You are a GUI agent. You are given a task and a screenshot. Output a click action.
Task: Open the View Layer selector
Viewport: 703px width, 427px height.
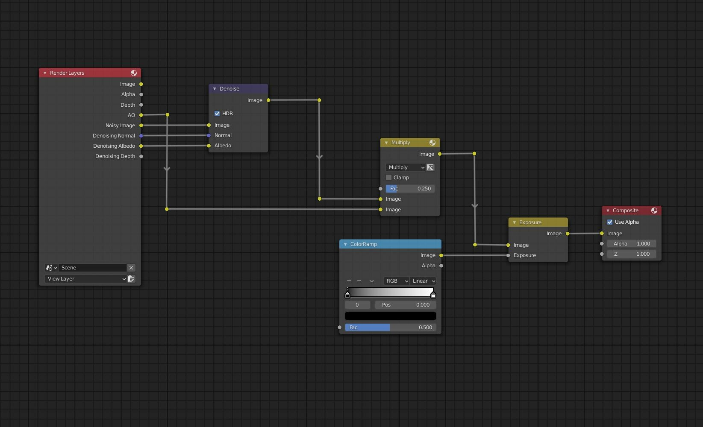tap(86, 279)
